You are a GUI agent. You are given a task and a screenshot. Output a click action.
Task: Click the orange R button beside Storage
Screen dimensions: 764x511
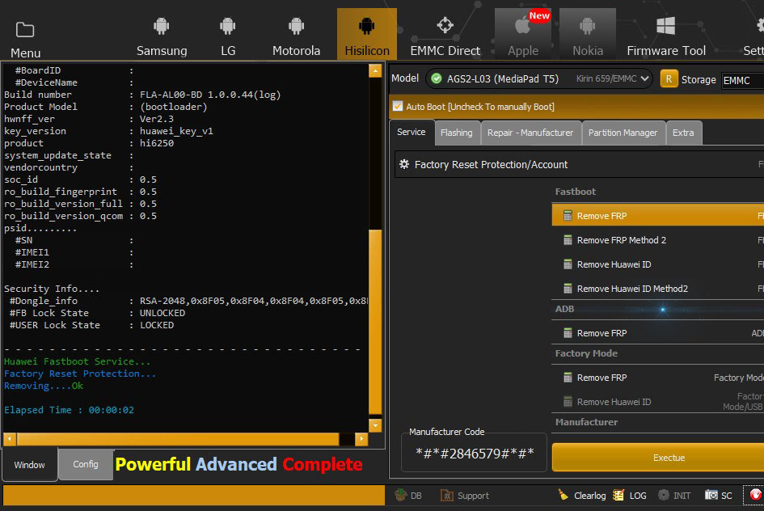click(669, 78)
